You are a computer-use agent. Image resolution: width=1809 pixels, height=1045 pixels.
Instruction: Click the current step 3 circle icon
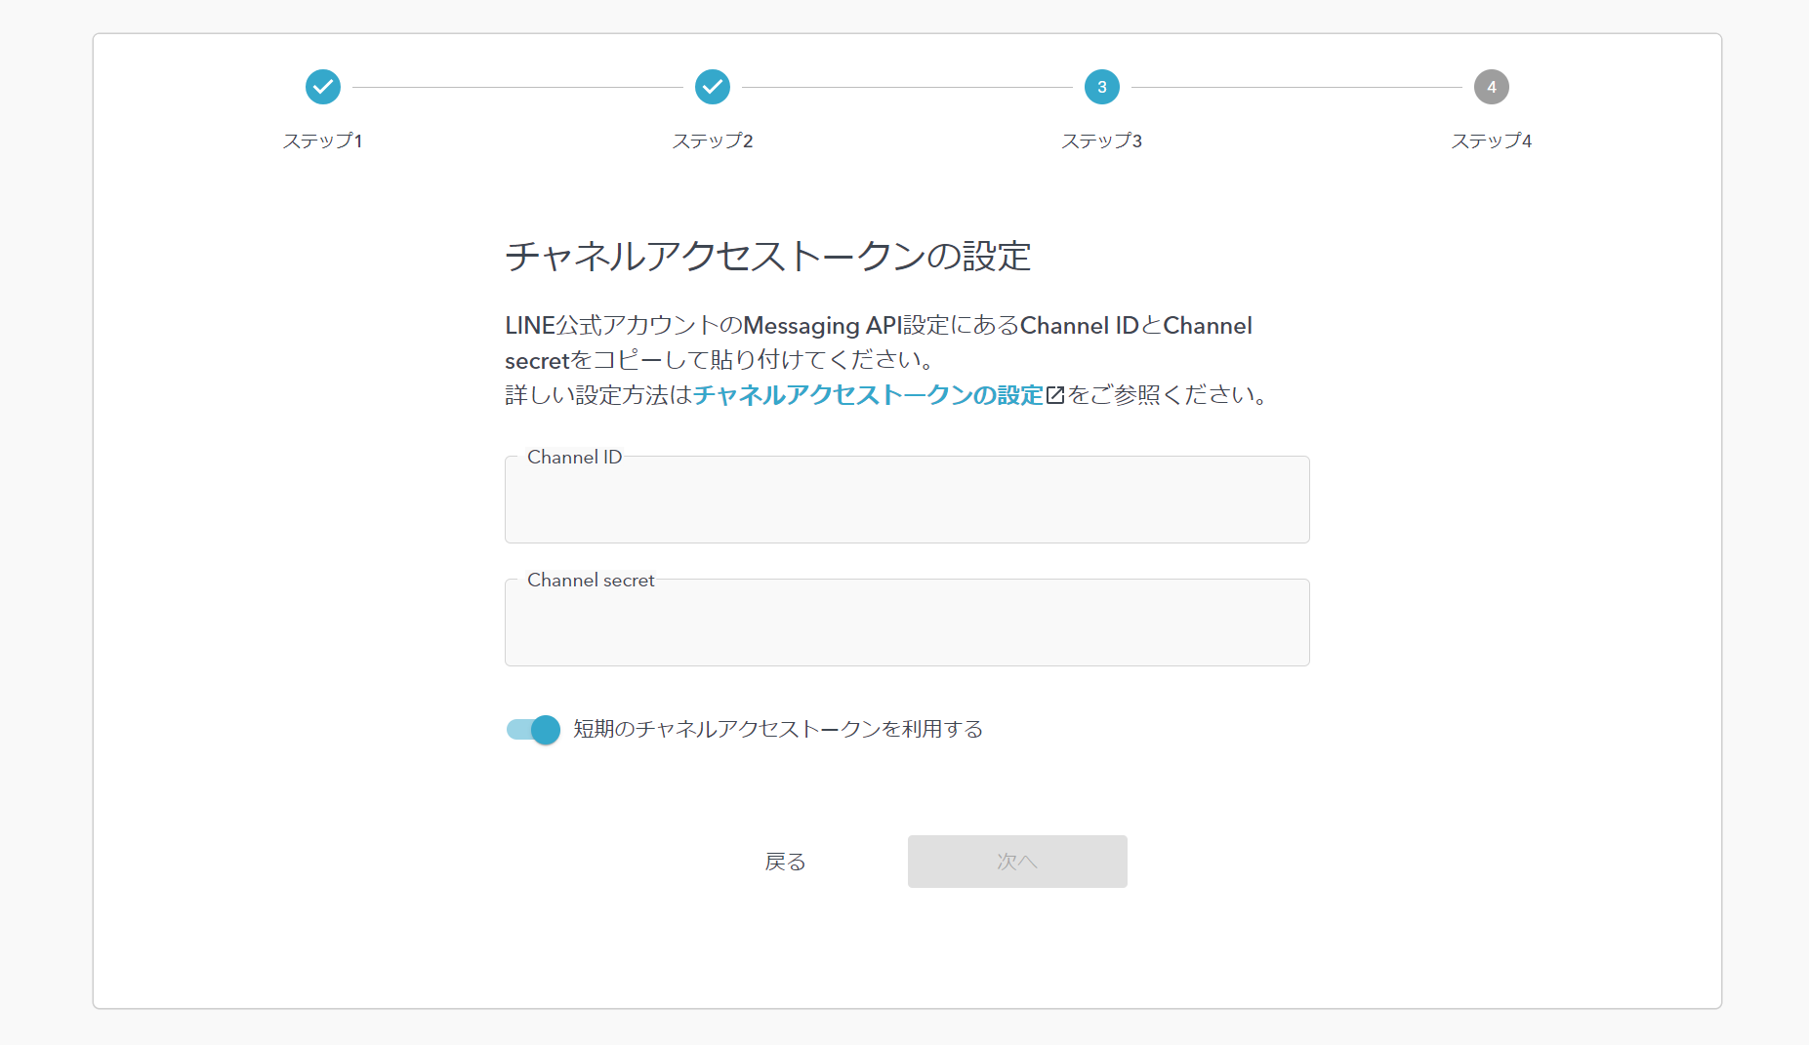pyautogui.click(x=1101, y=87)
